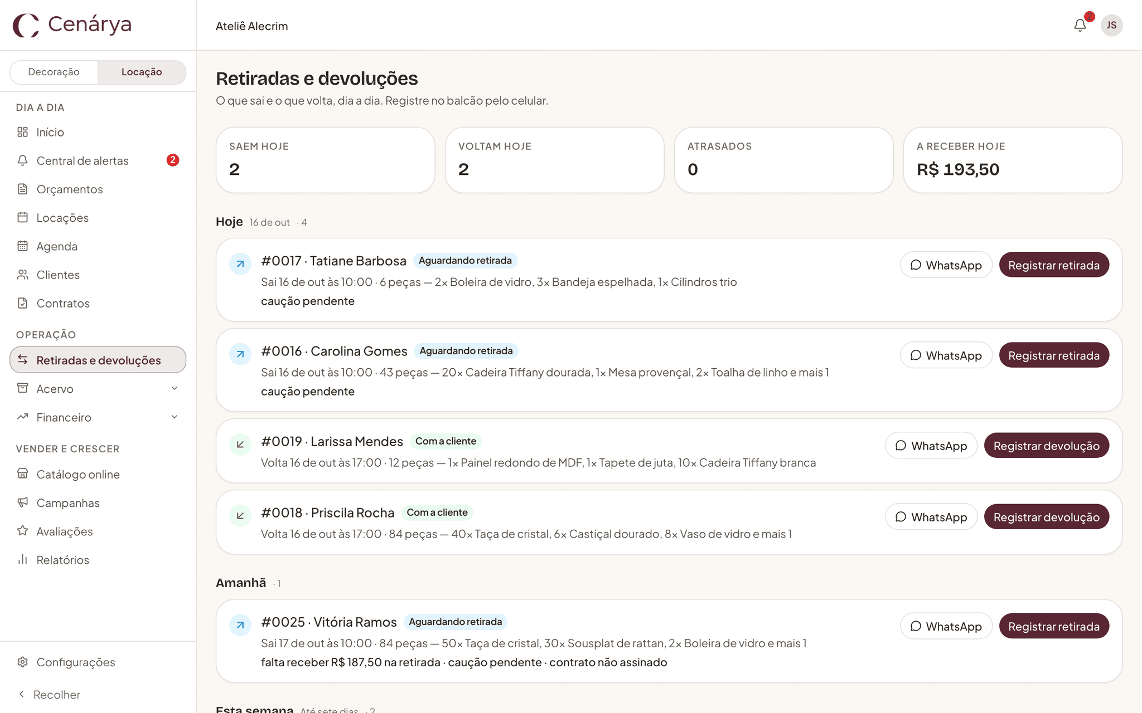1142x713 pixels.
Task: Open Central de alertas
Action: coord(98,160)
